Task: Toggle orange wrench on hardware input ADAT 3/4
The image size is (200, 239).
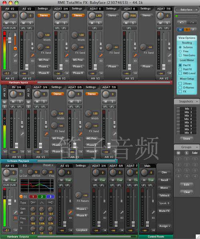Action: pos(67,55)
